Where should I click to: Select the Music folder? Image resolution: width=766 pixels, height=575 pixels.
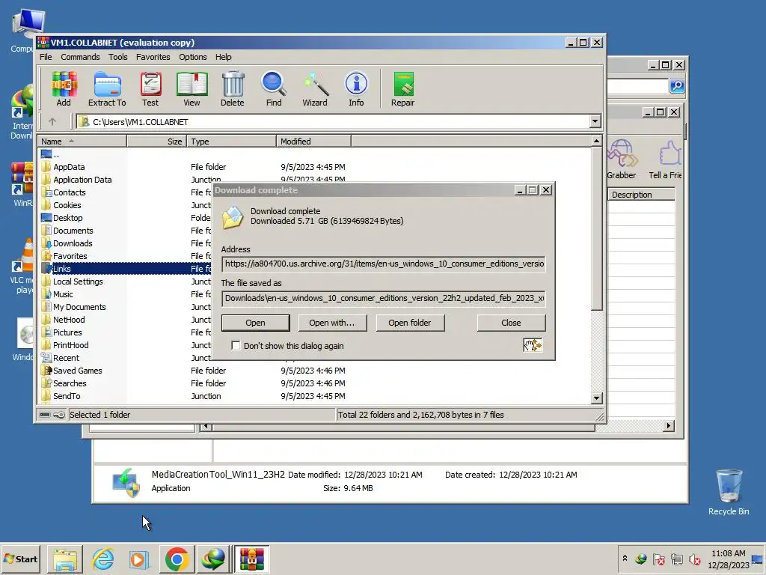pyautogui.click(x=63, y=294)
